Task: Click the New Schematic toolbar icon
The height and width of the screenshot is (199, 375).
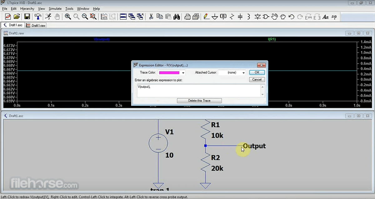Action: point(8,17)
